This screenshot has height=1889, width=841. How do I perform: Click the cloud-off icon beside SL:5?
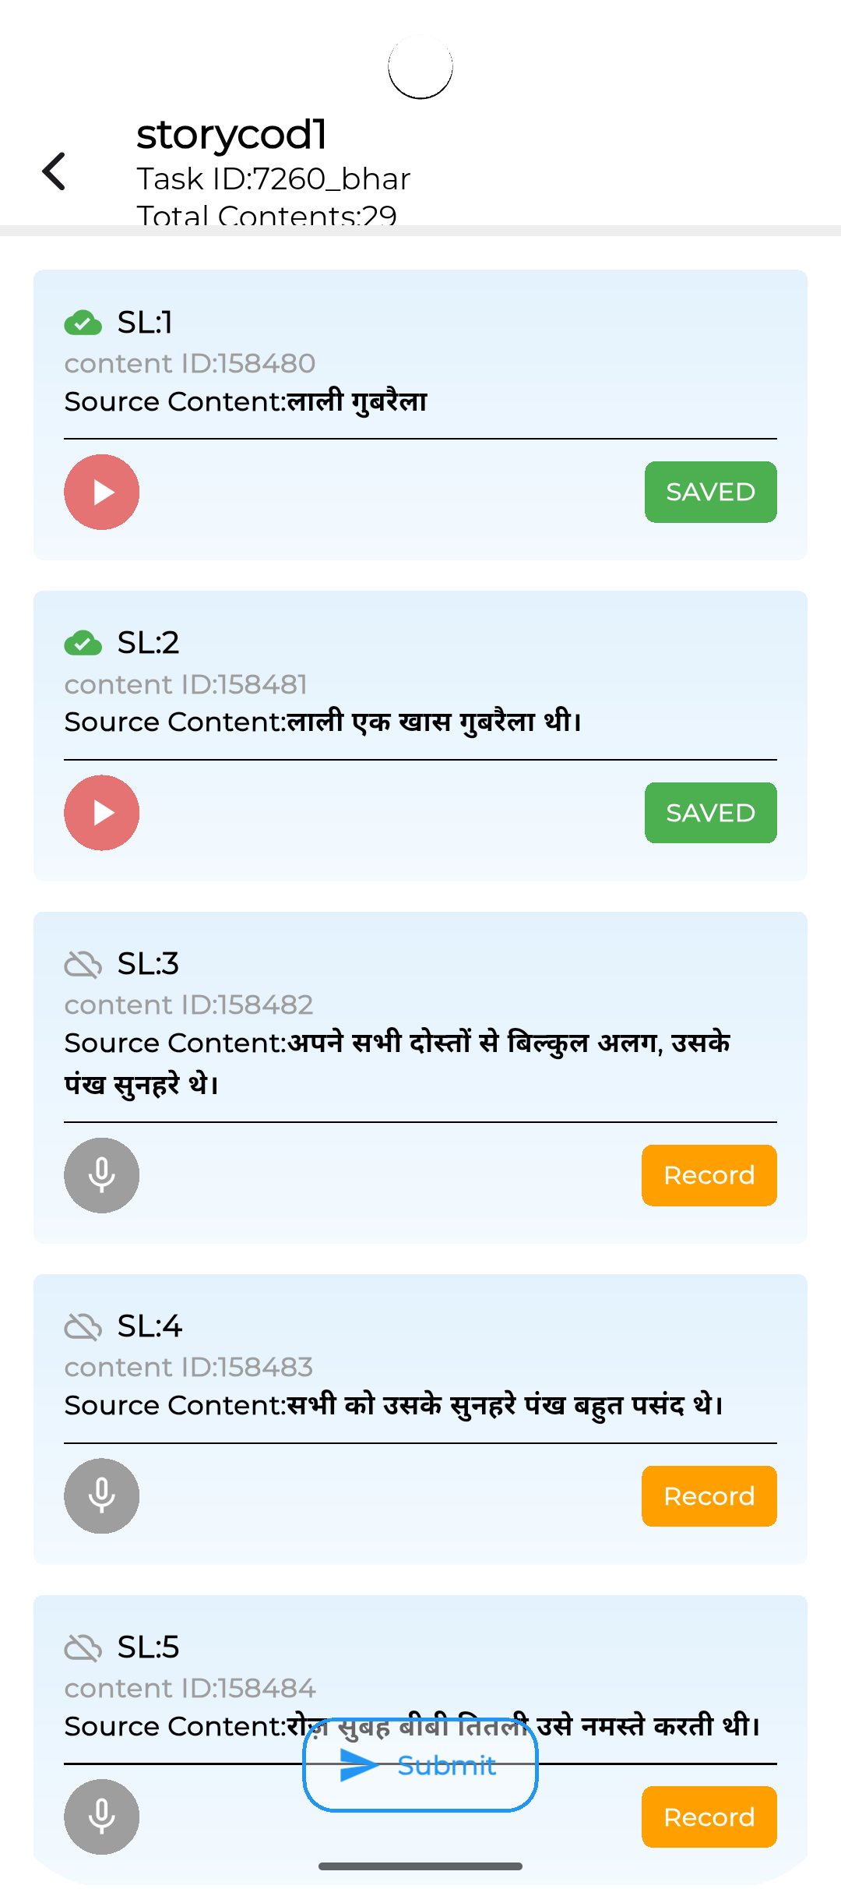(83, 1648)
